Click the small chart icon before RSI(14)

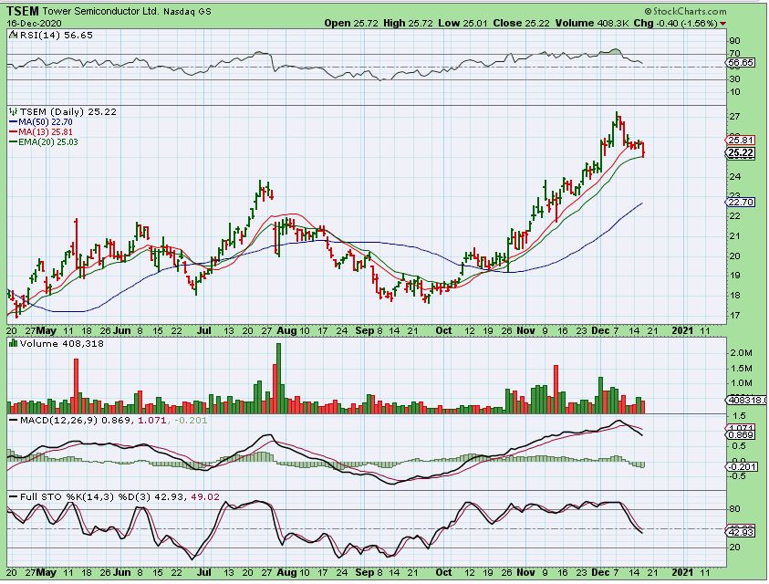(x=12, y=36)
